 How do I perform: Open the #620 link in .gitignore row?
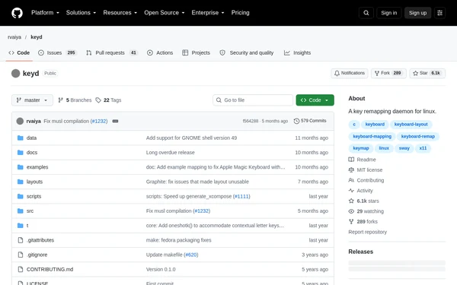(x=191, y=255)
